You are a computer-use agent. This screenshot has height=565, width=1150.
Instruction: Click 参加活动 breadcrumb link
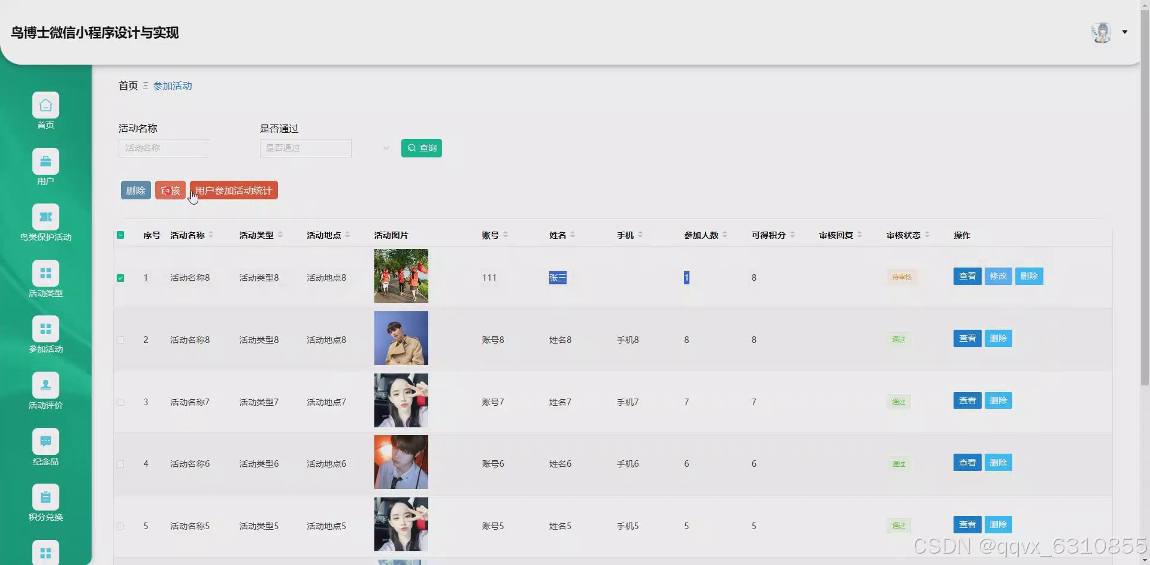pos(172,86)
